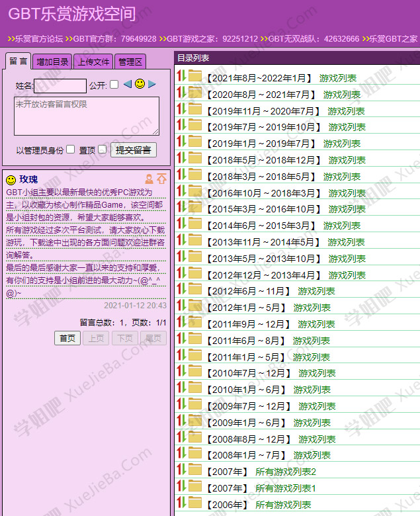Click sort arrows beside 2006年 所有游戏列表
The height and width of the screenshot is (516, 420).
181,502
